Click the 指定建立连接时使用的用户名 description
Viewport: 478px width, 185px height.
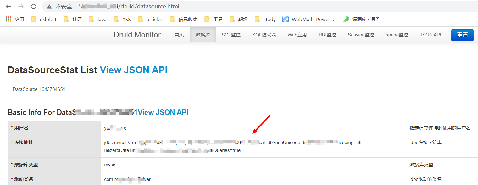click(x=440, y=128)
